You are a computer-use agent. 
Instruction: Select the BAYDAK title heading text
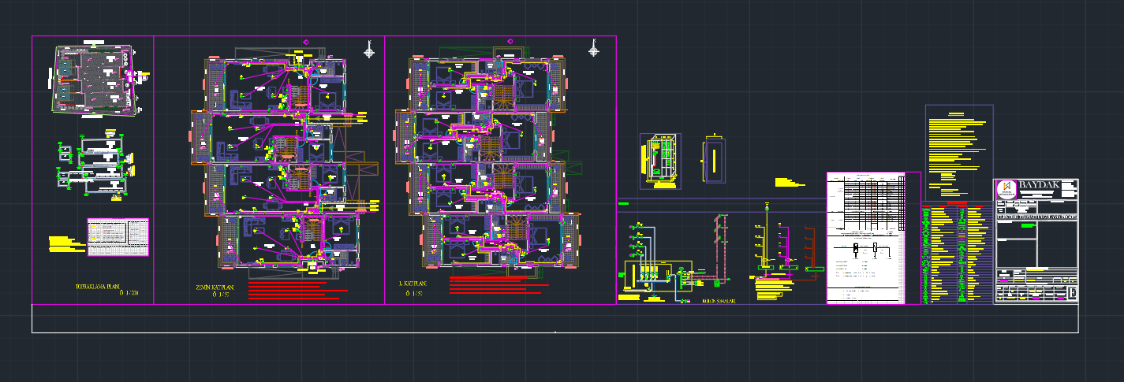pos(1040,185)
